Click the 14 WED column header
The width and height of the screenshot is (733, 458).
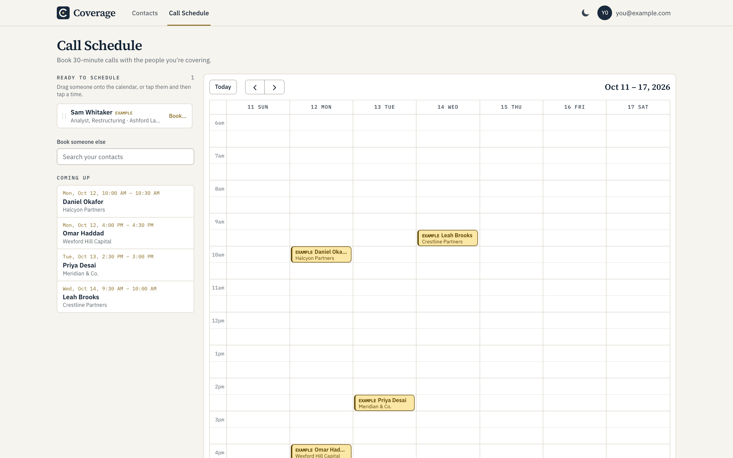448,107
